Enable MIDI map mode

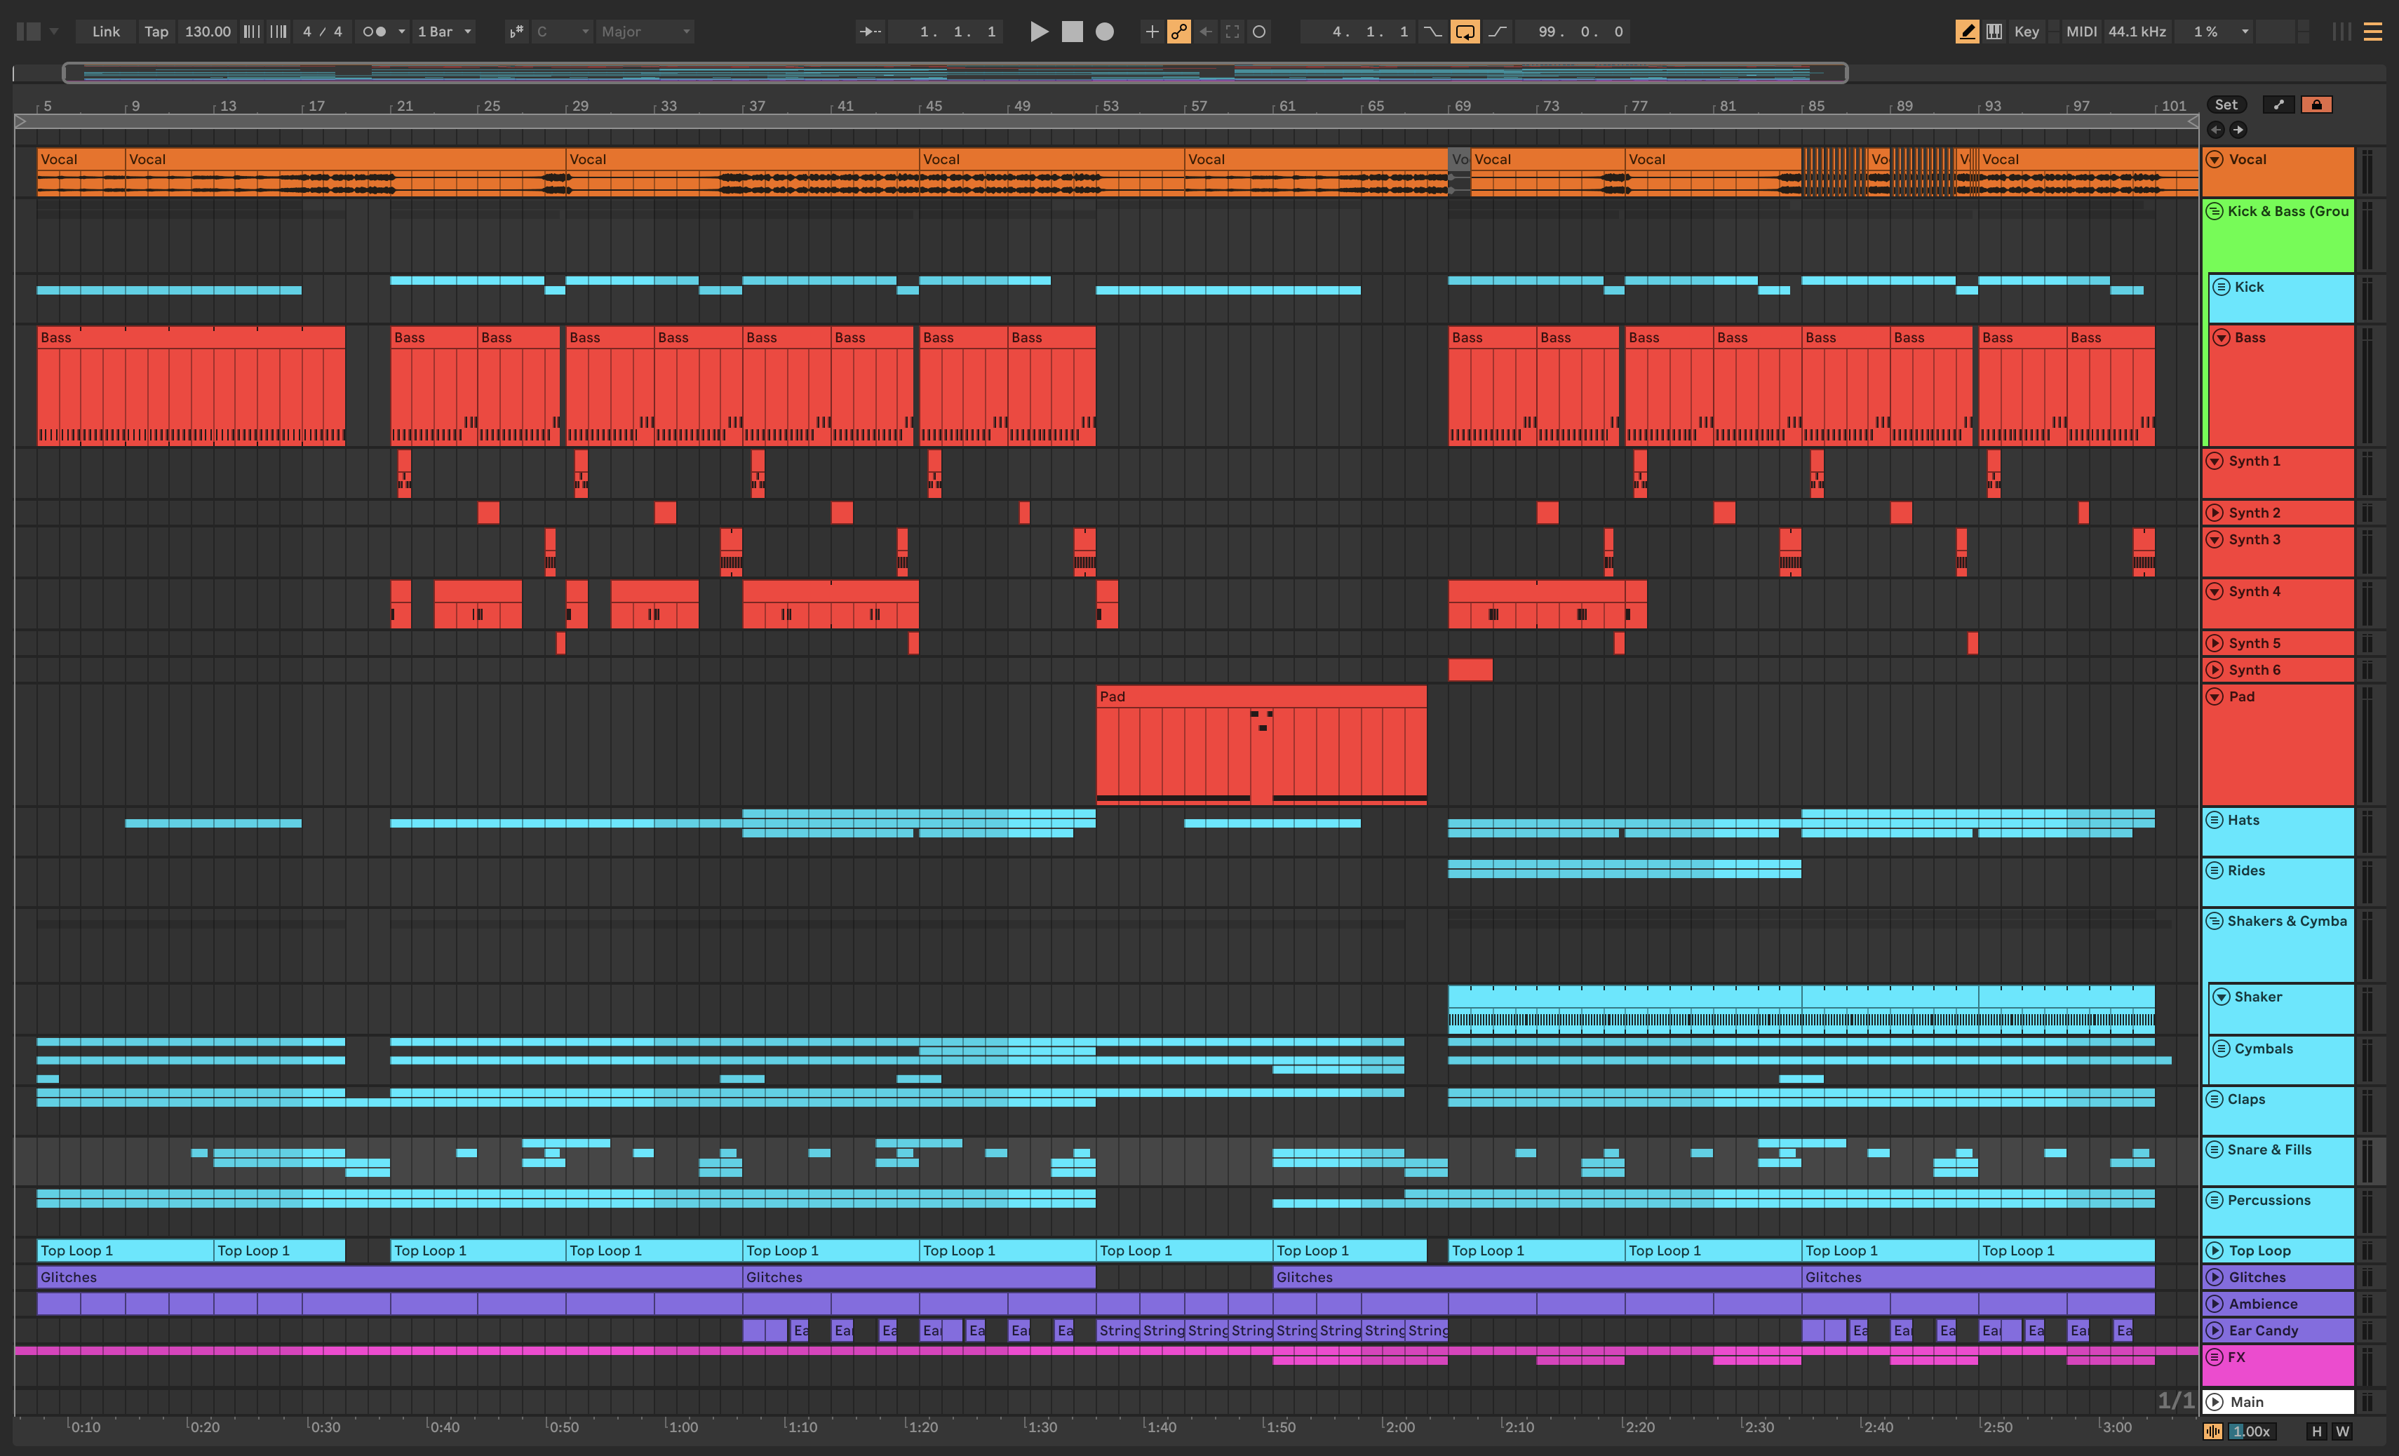coord(2081,31)
